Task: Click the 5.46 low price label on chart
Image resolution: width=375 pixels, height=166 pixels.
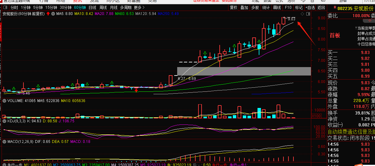Action: (x=26, y=93)
